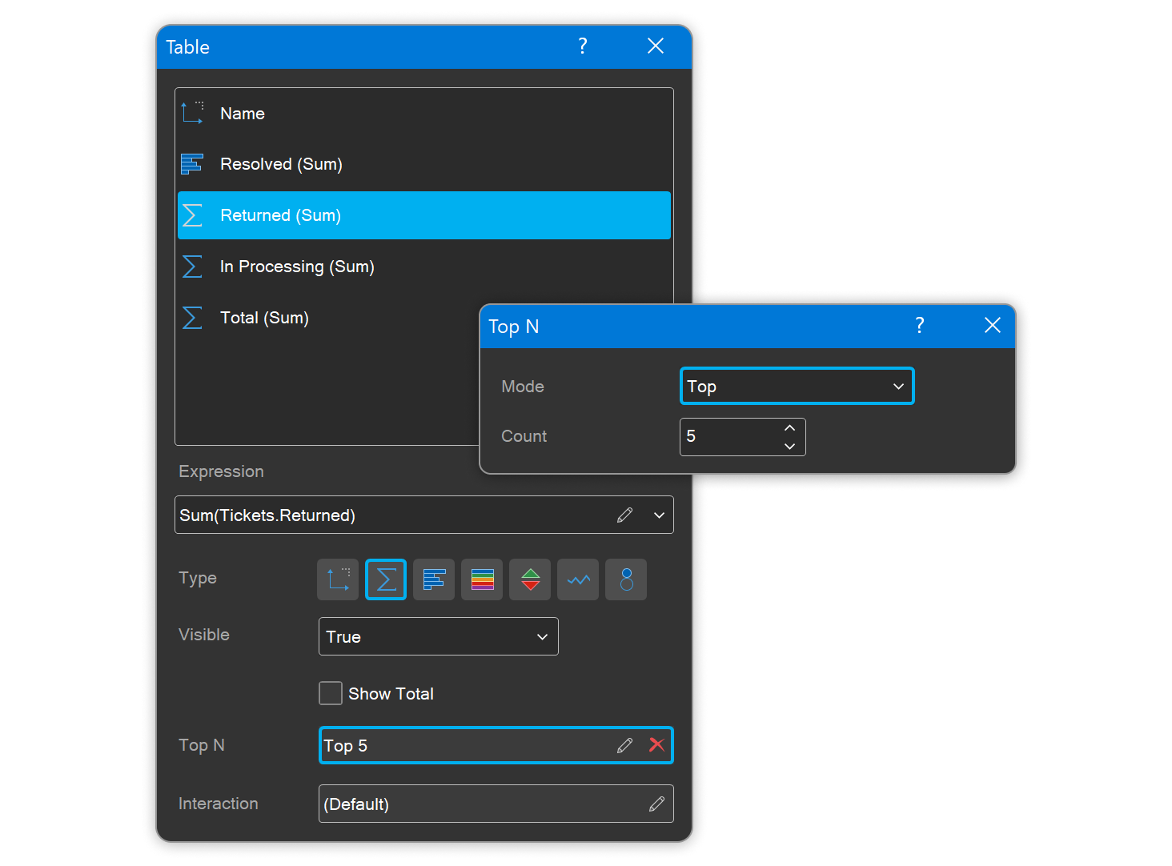Viewport: 1172px width, 866px height.
Task: Select the Sparkline type icon
Action: coord(578,579)
